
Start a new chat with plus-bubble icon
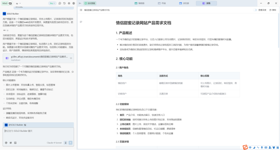tap(60, 3)
